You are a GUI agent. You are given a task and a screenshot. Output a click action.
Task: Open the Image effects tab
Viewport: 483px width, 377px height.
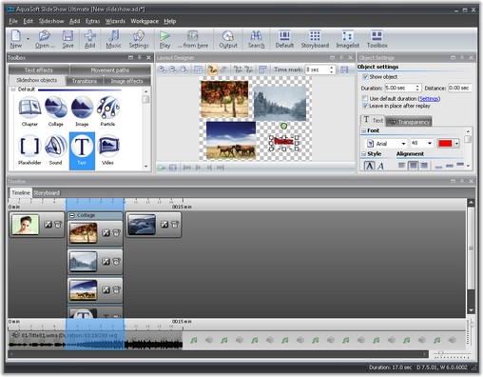point(126,81)
